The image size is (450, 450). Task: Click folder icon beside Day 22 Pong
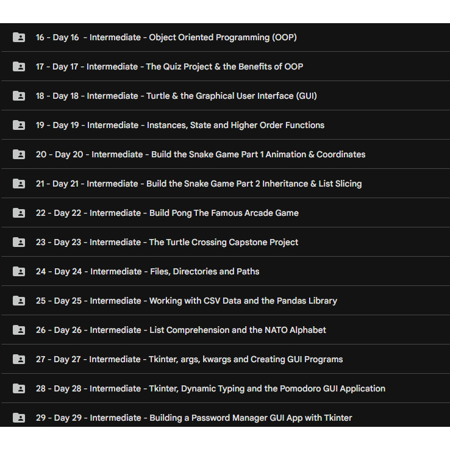[x=19, y=213]
